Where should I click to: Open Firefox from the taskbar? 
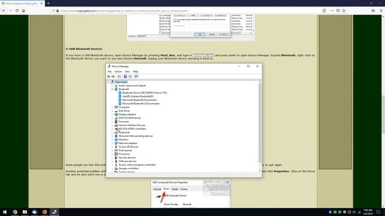pos(45,212)
